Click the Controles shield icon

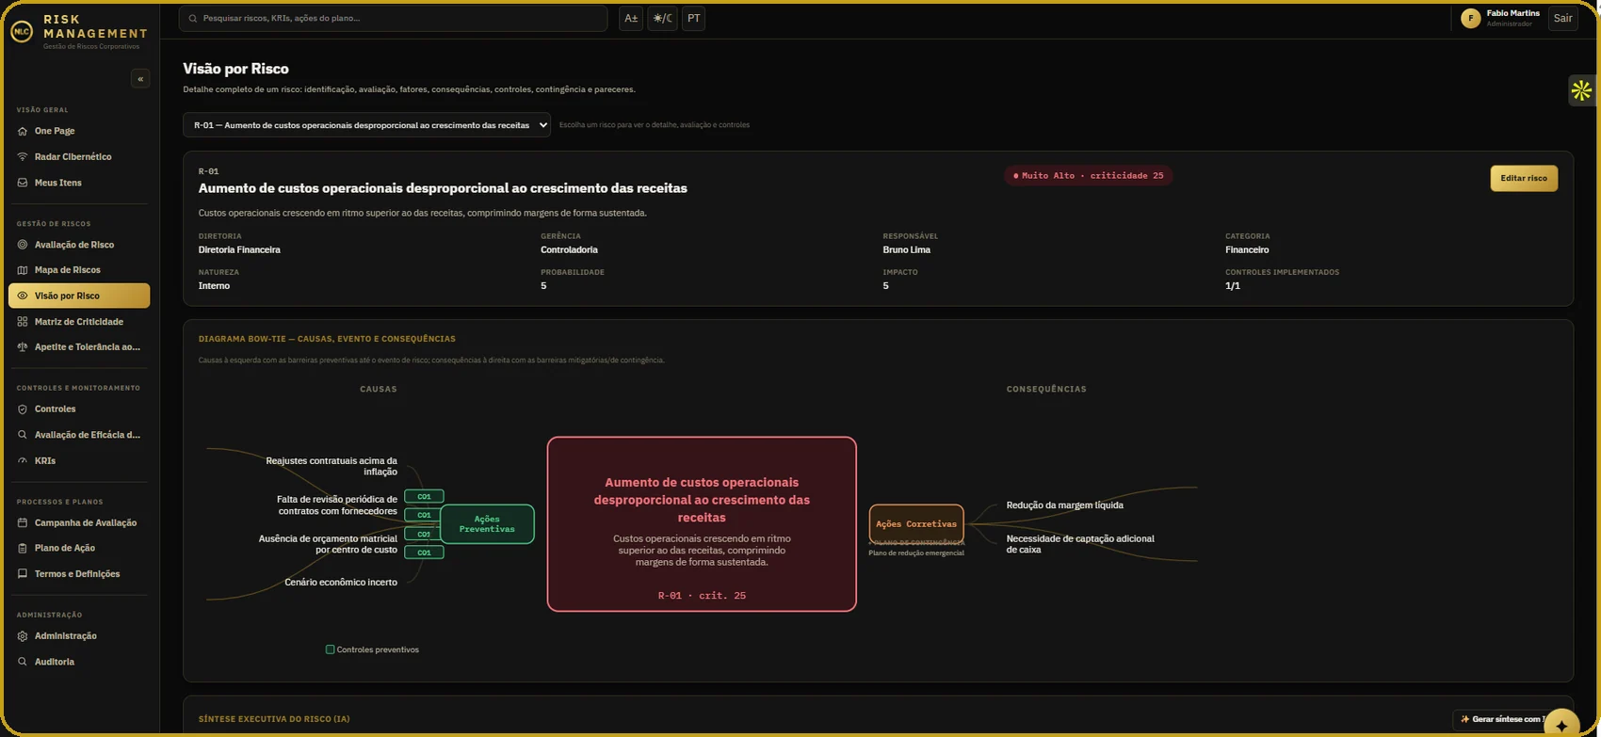(23, 409)
